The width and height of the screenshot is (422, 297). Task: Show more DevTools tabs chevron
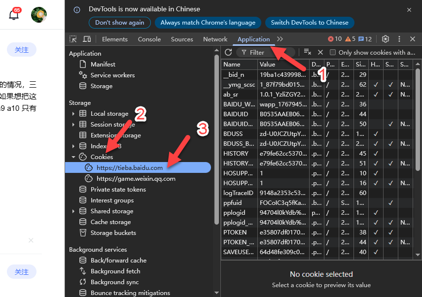tap(280, 39)
